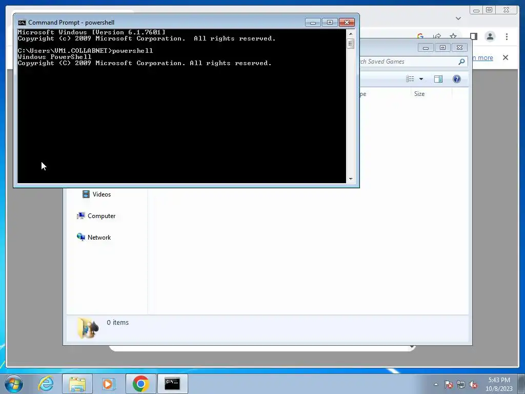Select Computer in Explorer navigation pane
Screen dimensions: 525x394
96,216
